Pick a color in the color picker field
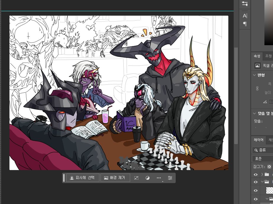Viewport: 273px width, 204px height. [x=269, y=23]
